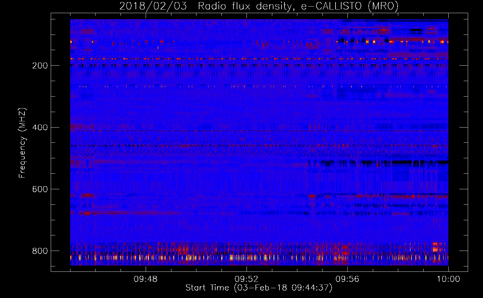Click the 400 frequency tick label

pos(40,128)
